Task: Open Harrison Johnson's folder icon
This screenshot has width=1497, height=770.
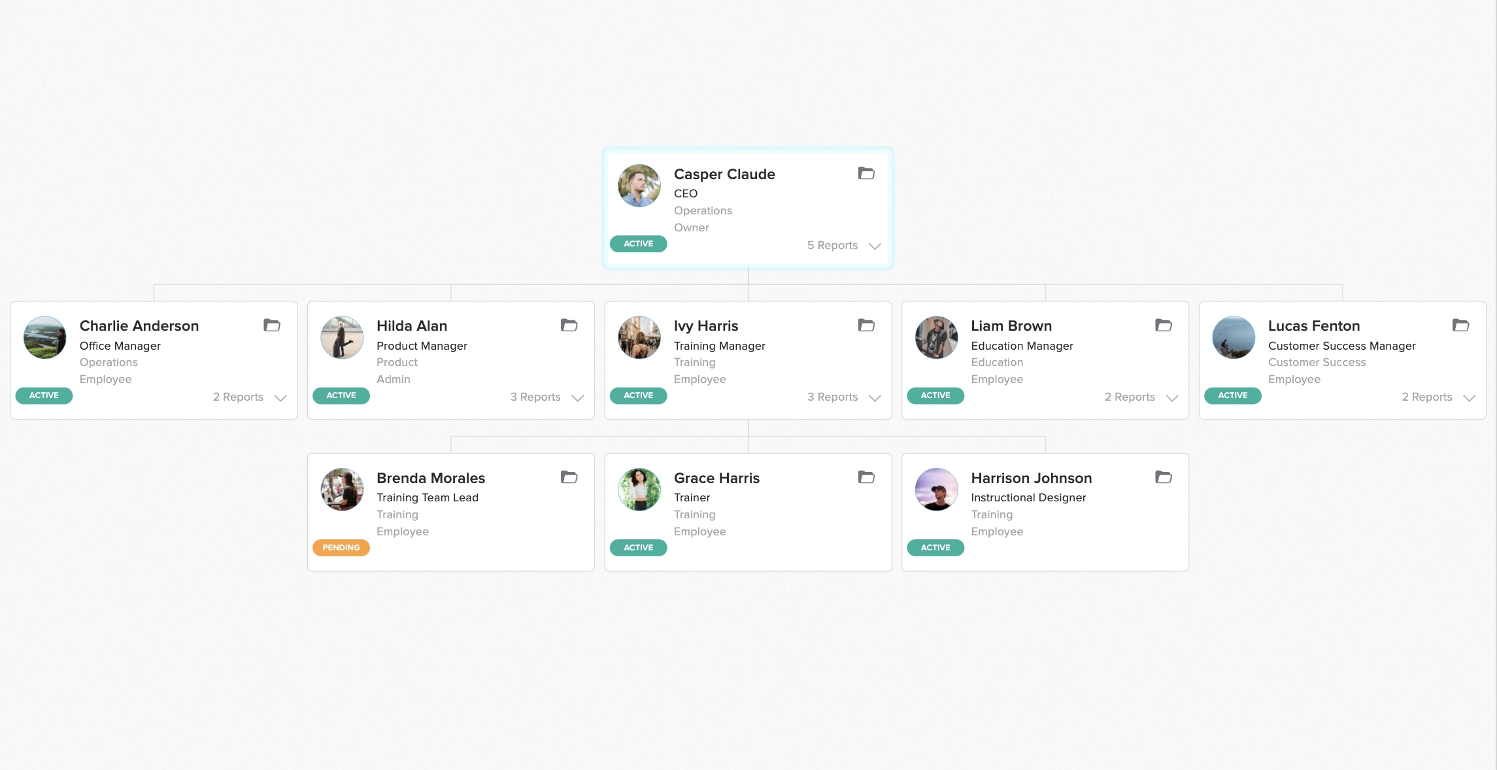Action: click(x=1164, y=477)
